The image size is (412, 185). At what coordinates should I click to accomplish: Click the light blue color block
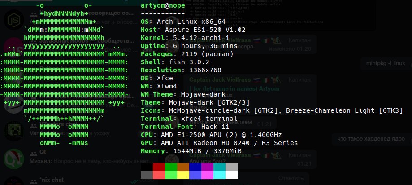point(195,175)
